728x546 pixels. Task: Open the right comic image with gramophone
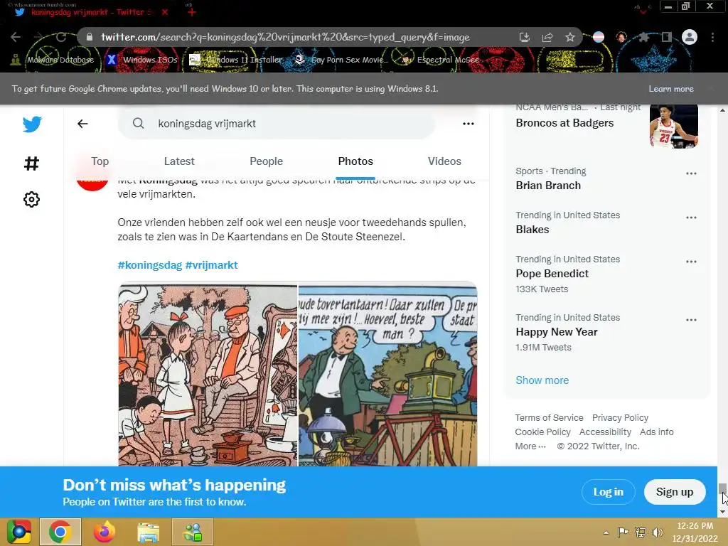[x=387, y=375]
